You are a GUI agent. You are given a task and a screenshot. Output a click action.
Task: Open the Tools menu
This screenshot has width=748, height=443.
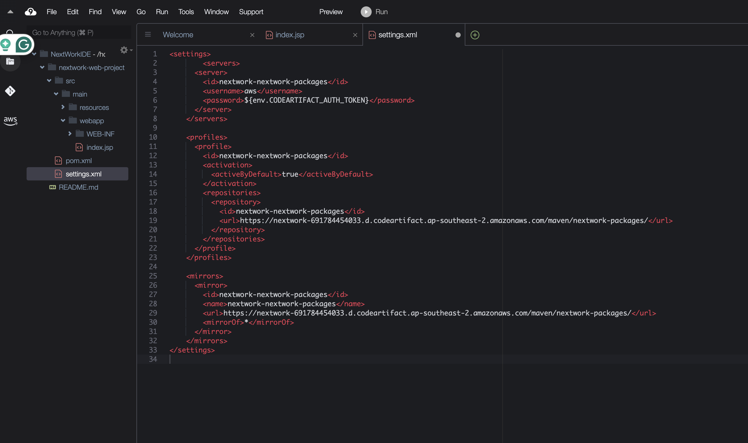[186, 12]
